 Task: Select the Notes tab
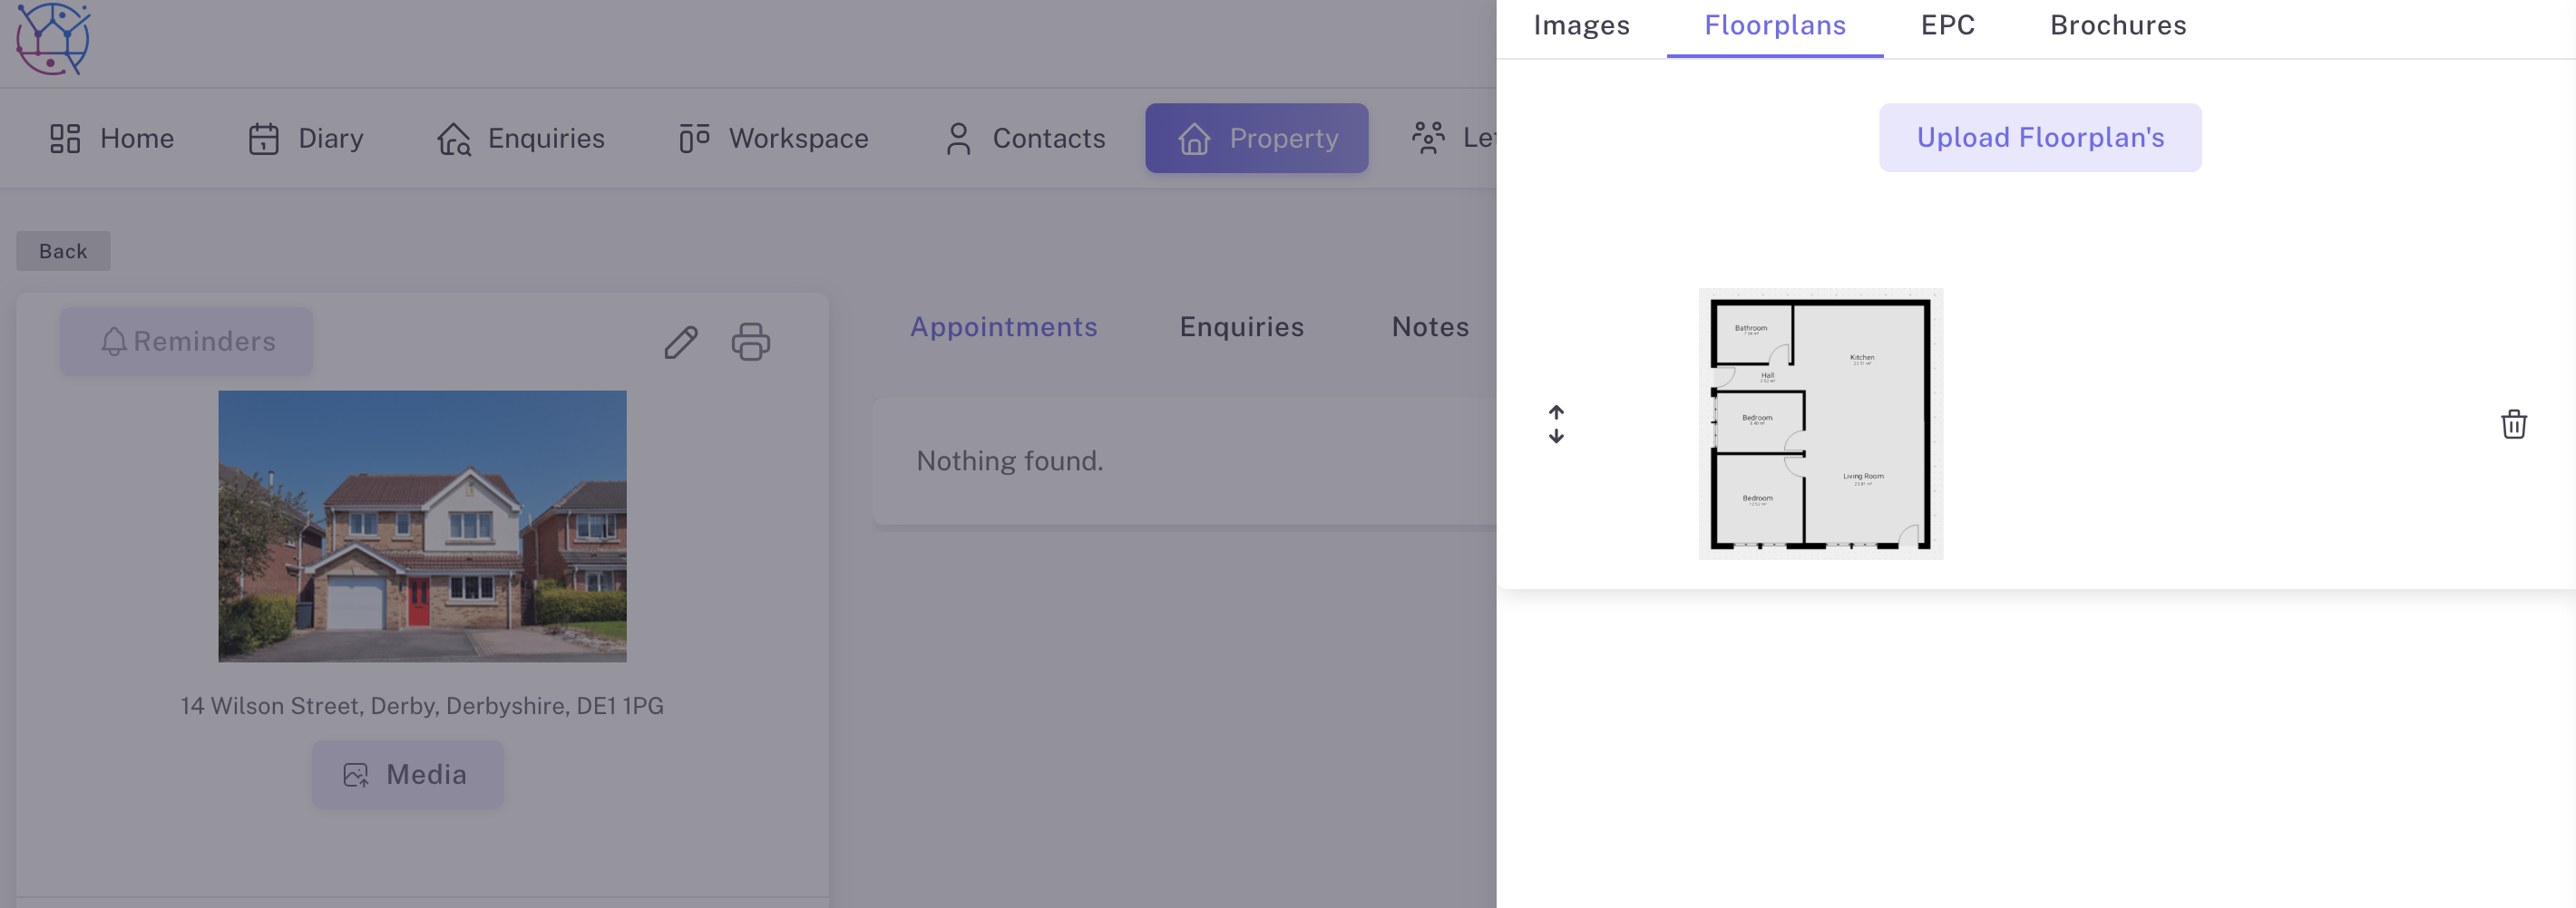click(1430, 326)
